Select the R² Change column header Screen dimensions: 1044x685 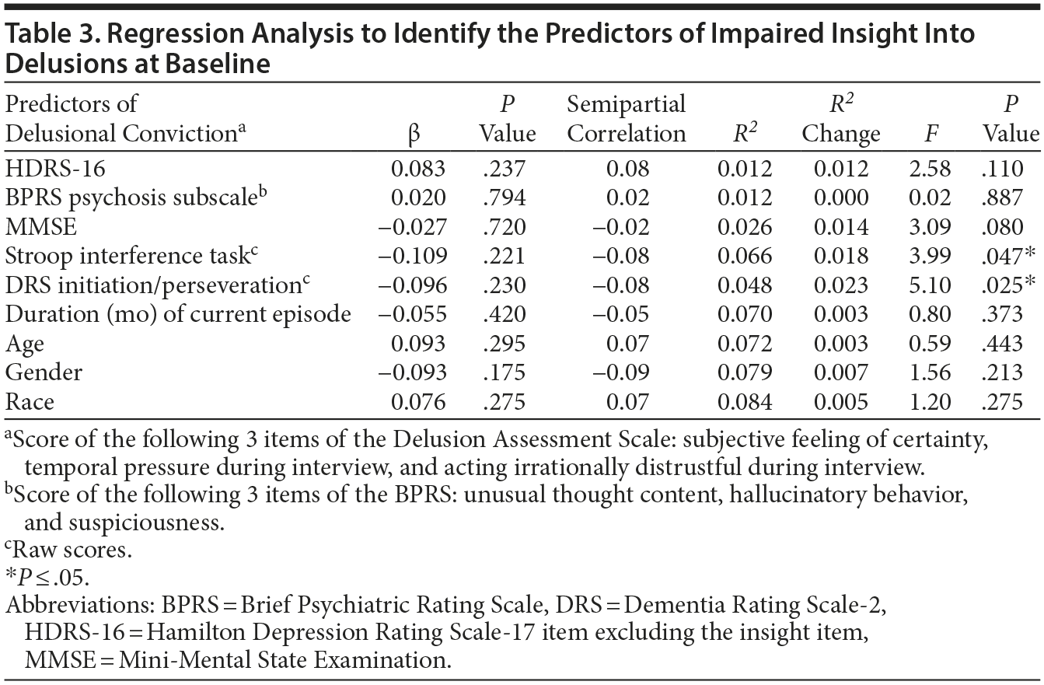[x=841, y=118]
